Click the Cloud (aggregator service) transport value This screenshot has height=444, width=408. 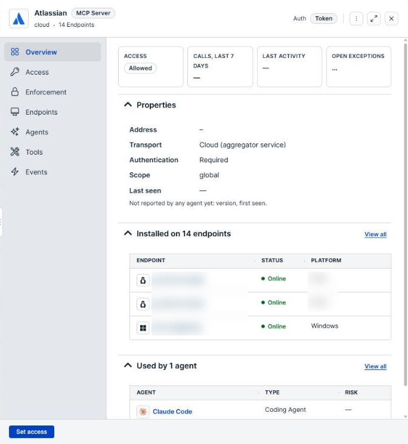(243, 144)
